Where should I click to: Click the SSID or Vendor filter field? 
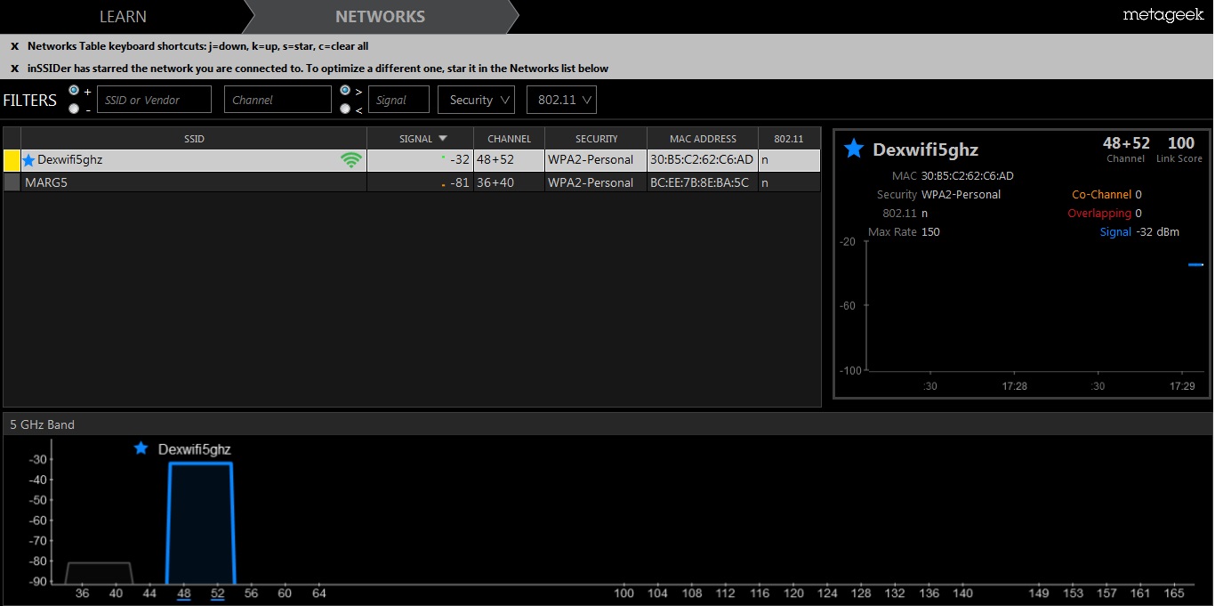tap(154, 100)
